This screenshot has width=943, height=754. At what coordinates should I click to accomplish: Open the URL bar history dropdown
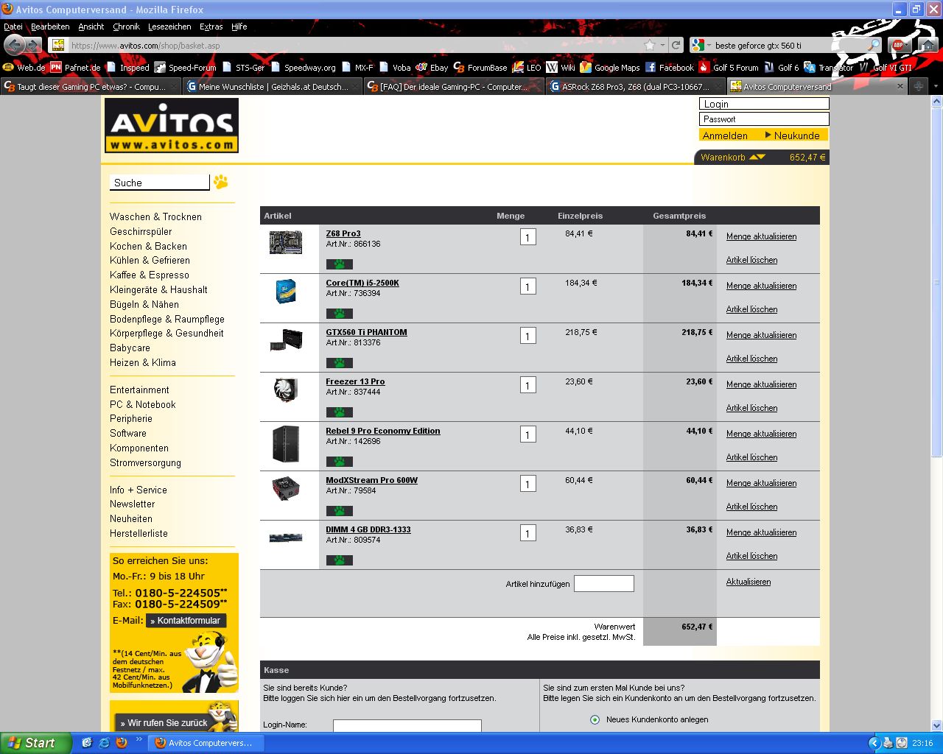coord(663,45)
